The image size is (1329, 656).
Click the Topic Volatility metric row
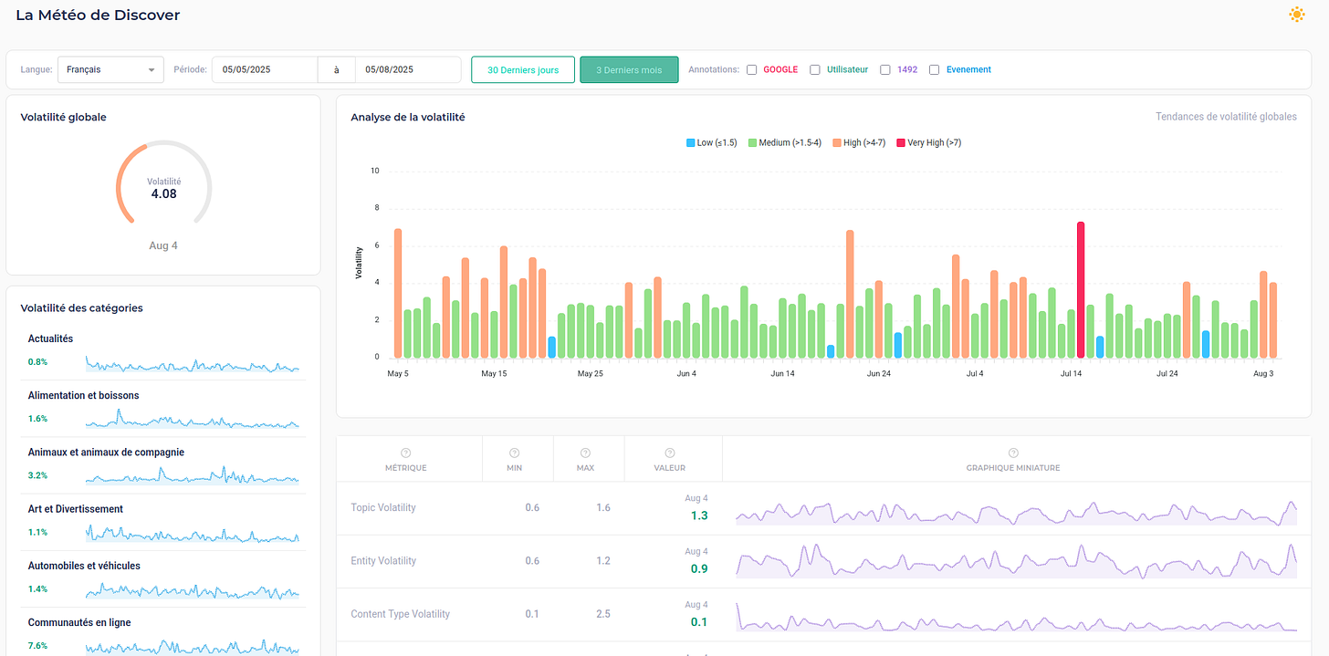[x=824, y=508]
